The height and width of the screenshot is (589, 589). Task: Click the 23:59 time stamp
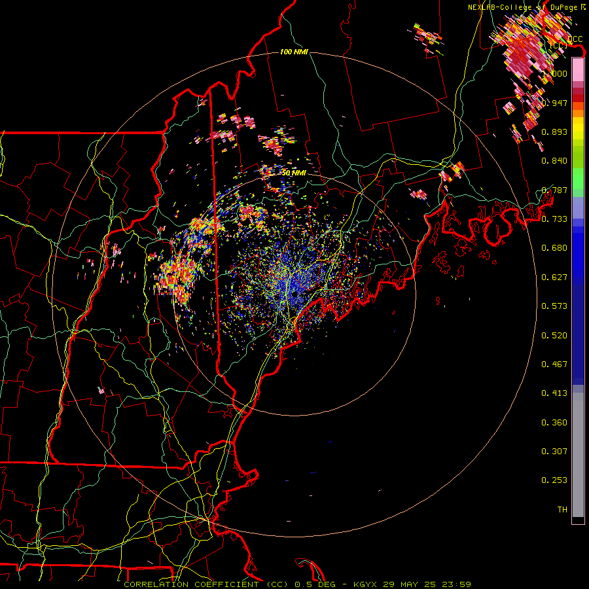[x=455, y=584]
